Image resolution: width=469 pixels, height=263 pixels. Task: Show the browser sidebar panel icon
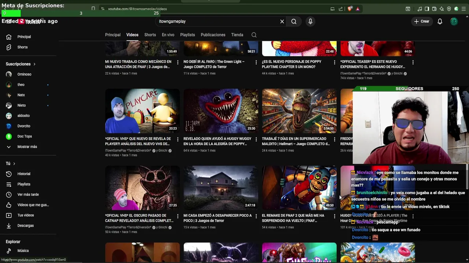point(427,9)
